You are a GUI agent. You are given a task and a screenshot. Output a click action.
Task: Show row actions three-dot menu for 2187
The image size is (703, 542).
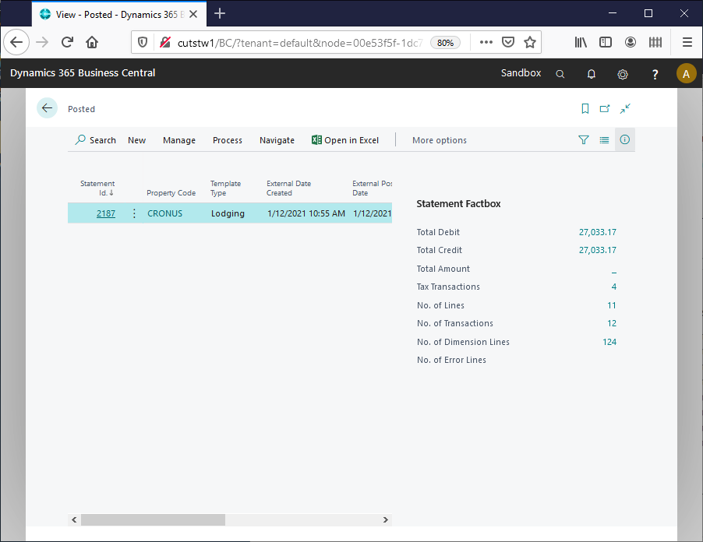coord(134,213)
